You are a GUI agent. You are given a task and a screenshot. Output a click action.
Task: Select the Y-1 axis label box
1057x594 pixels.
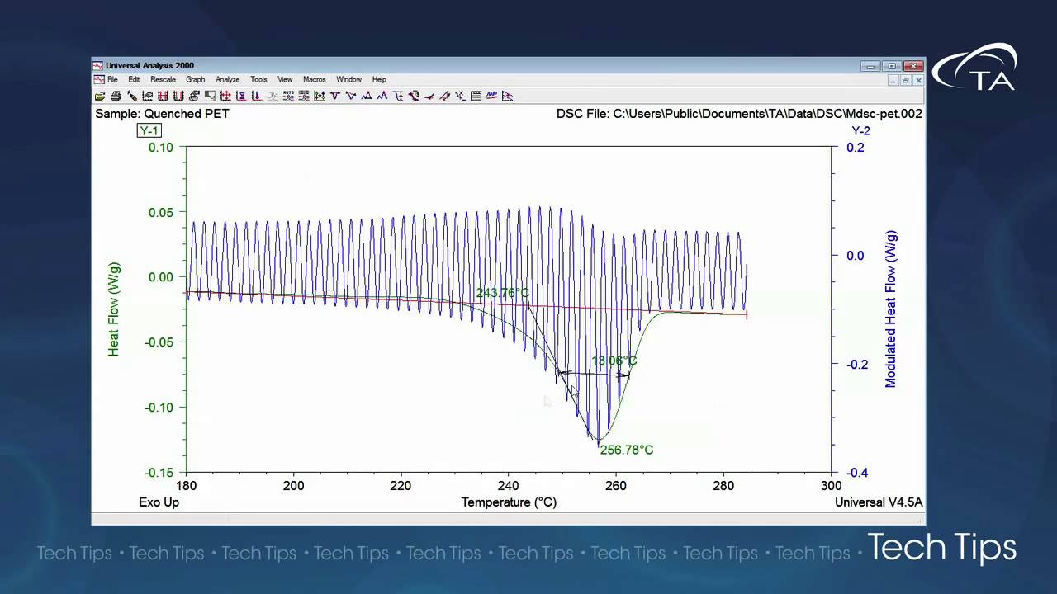click(x=149, y=131)
